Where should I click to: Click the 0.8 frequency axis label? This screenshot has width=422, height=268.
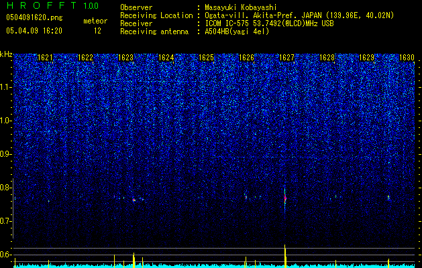click(x=6, y=188)
